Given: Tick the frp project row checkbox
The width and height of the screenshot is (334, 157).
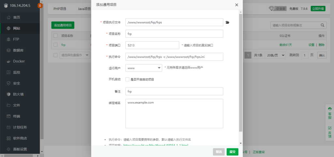Looking at the screenshot, I should 55,45.
